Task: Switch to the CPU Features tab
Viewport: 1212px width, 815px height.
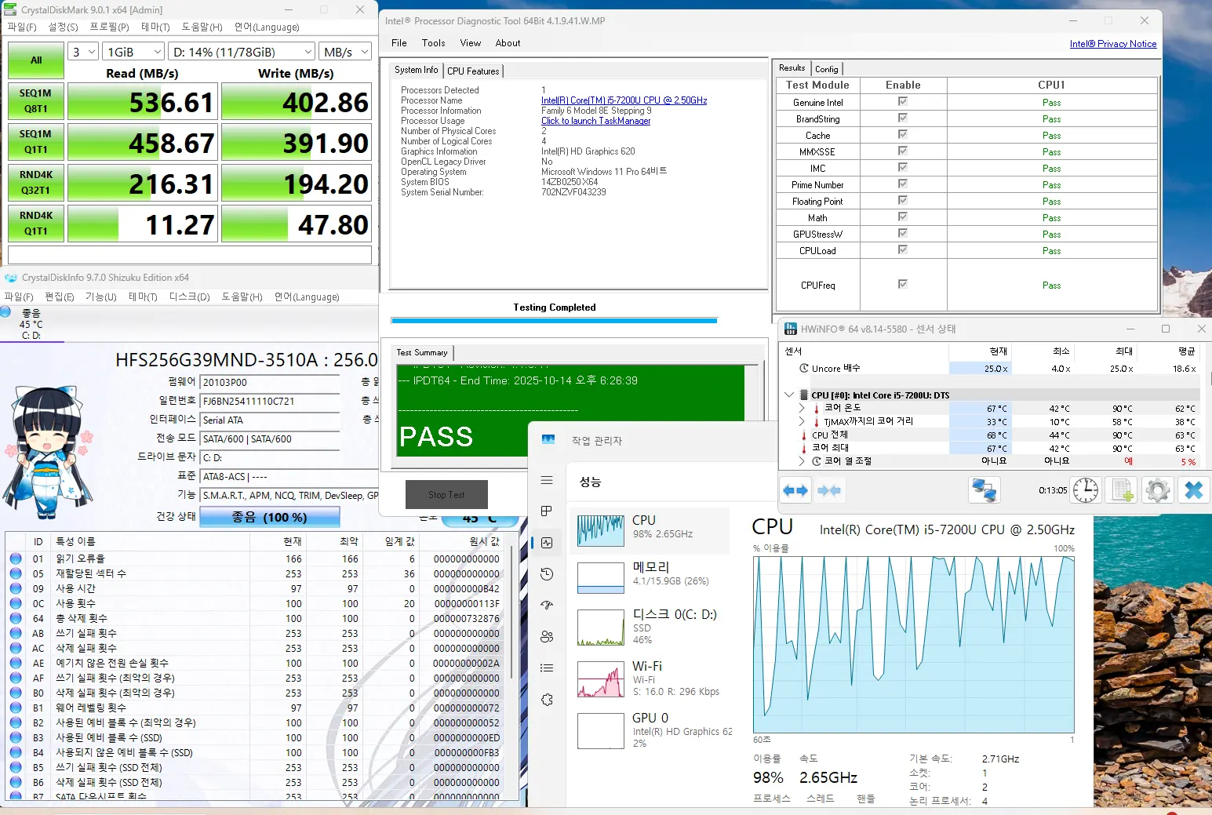Action: pos(473,71)
